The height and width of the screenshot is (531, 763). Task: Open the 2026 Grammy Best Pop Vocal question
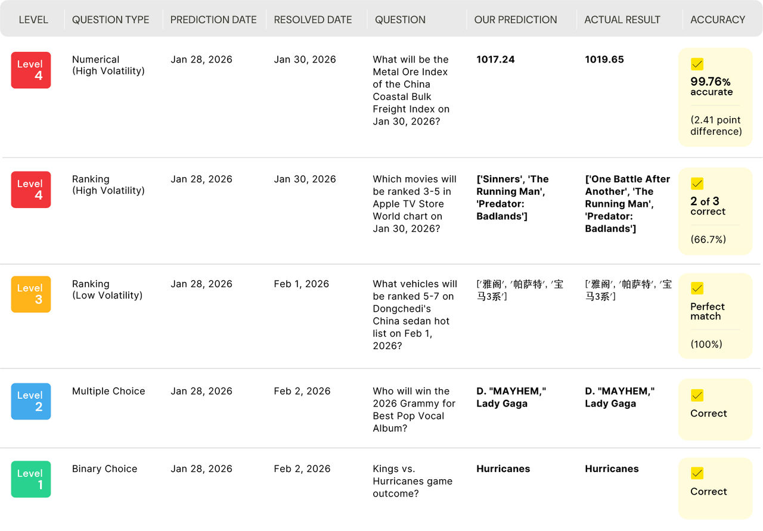click(414, 409)
